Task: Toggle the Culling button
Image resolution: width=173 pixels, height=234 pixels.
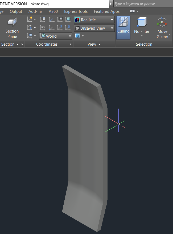Action: 123,27
